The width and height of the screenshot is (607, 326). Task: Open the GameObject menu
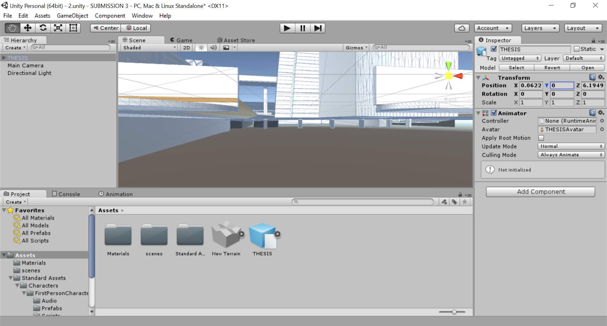(72, 15)
